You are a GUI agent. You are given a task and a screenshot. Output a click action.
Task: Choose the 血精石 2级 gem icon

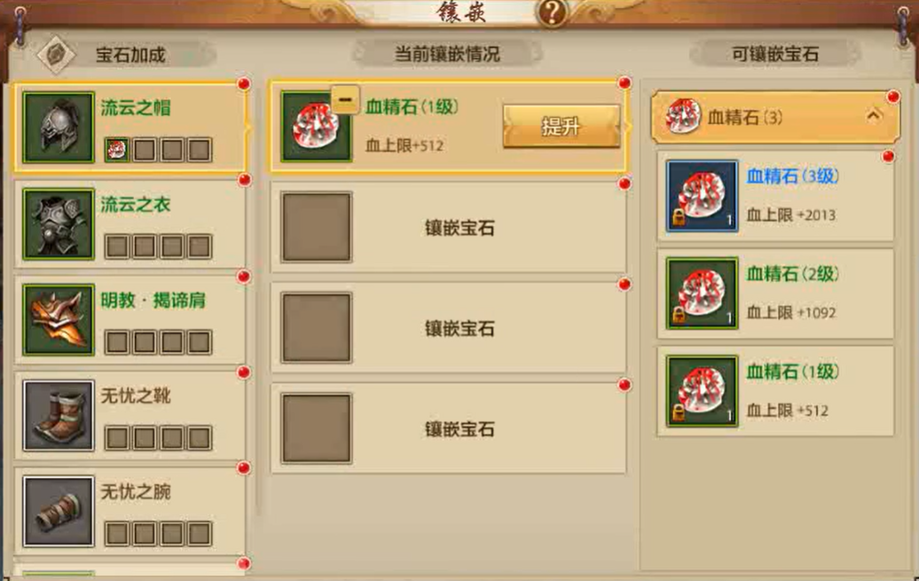coord(702,293)
